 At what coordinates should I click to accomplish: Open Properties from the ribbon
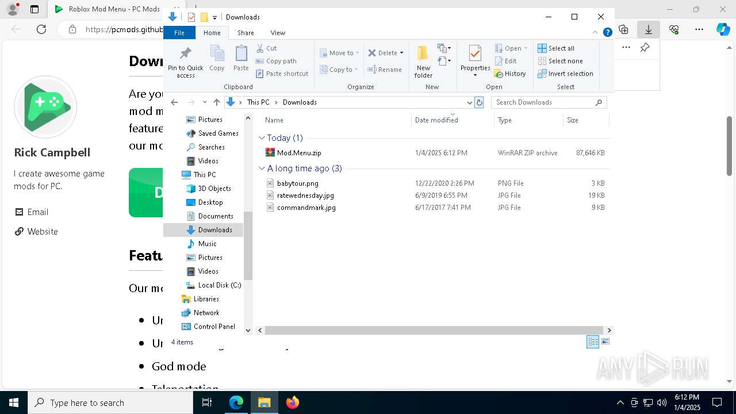pyautogui.click(x=475, y=57)
